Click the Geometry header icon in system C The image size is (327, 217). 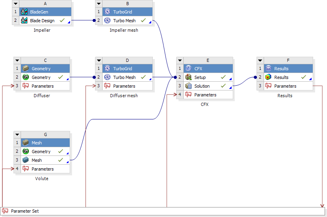pyautogui.click(x=26, y=68)
